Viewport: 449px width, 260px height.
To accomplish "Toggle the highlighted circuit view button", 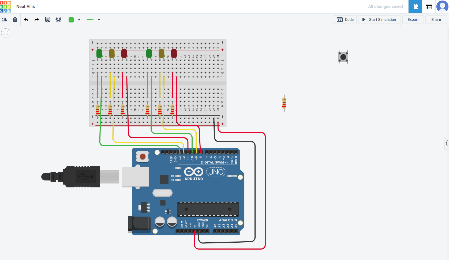I will pyautogui.click(x=415, y=6).
